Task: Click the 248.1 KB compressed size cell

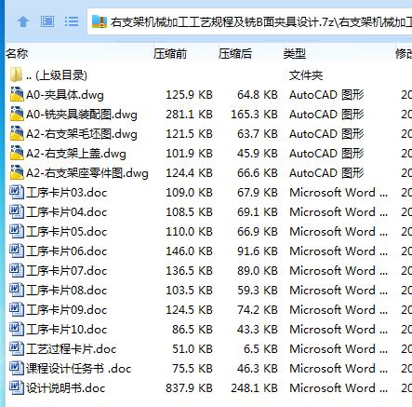Action: click(x=254, y=388)
